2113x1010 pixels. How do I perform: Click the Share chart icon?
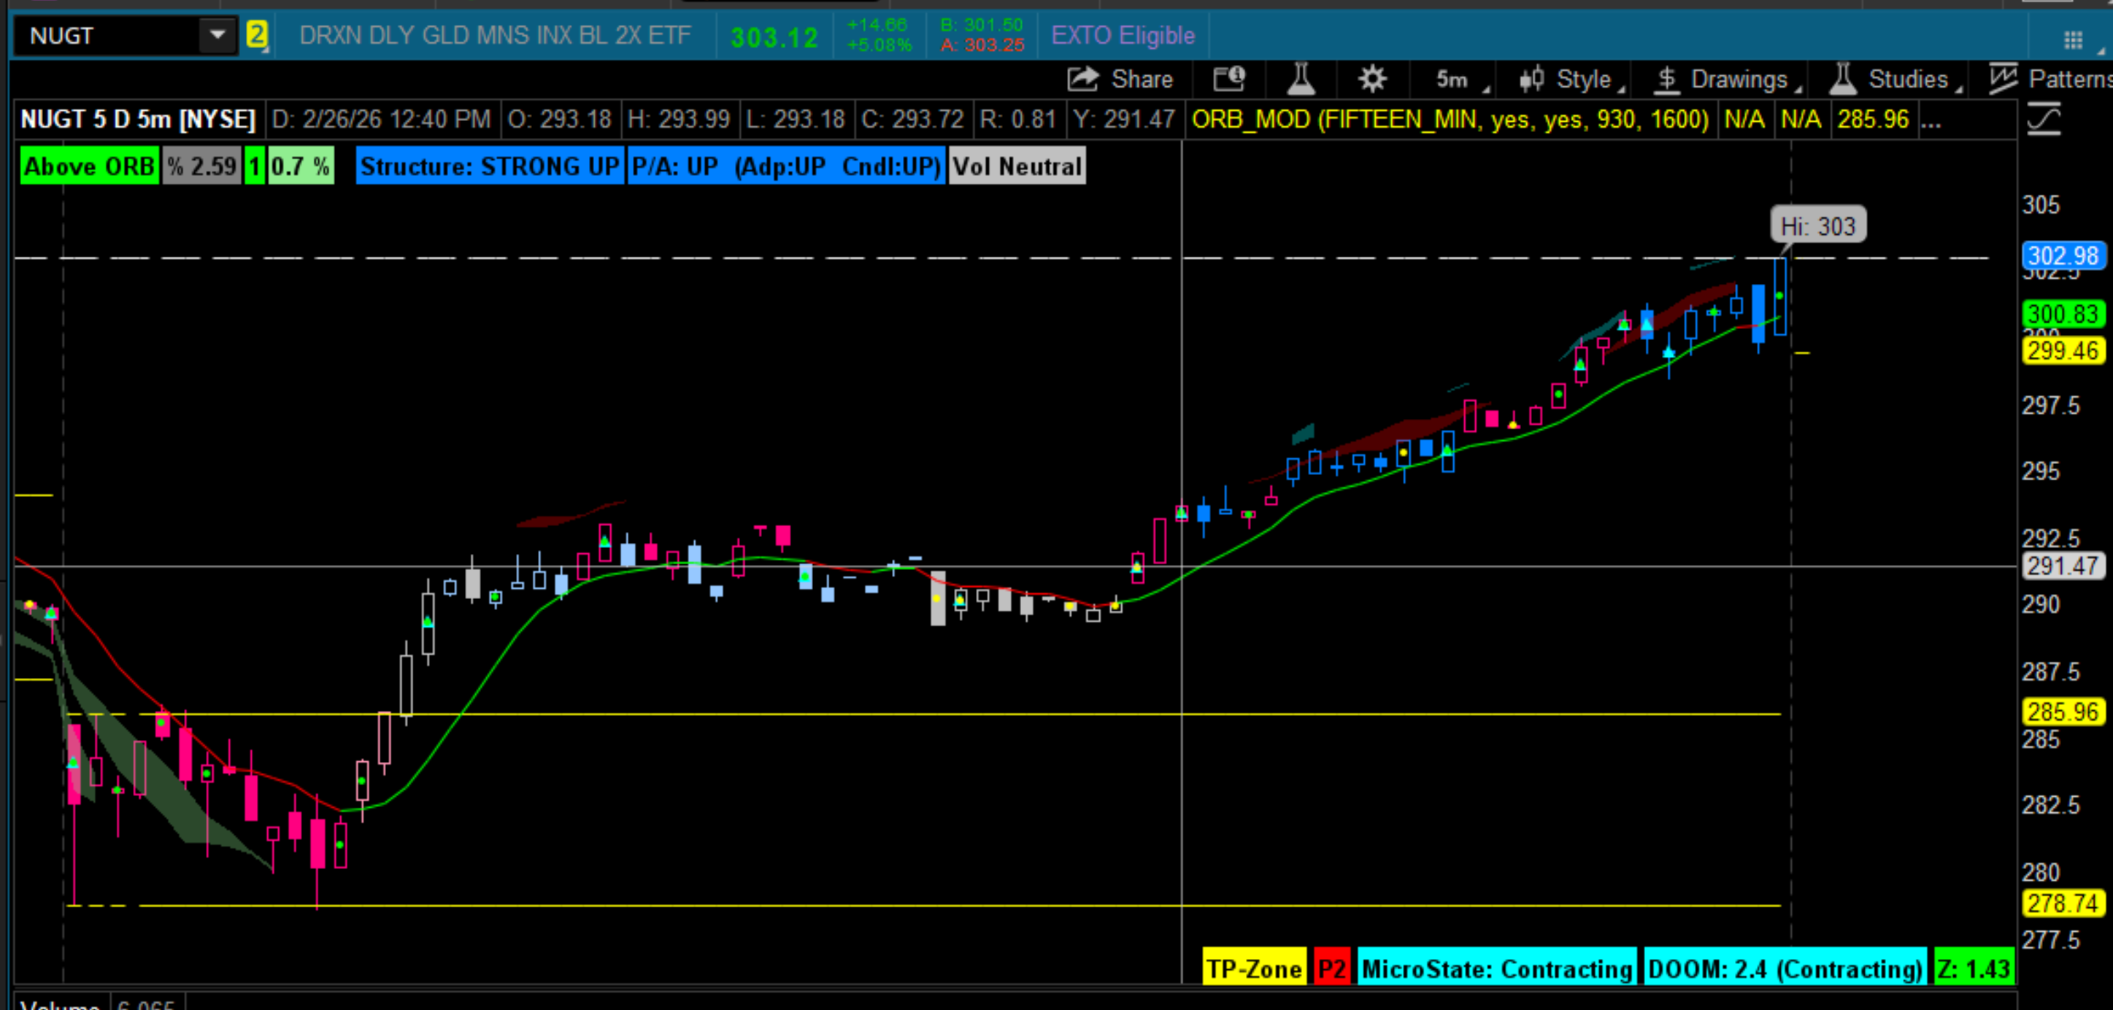pos(1082,80)
